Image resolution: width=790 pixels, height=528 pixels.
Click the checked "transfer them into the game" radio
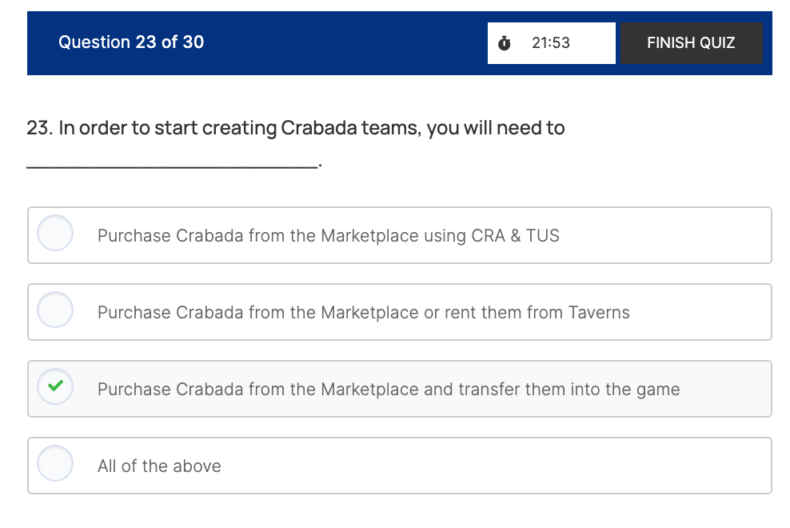[x=55, y=388]
